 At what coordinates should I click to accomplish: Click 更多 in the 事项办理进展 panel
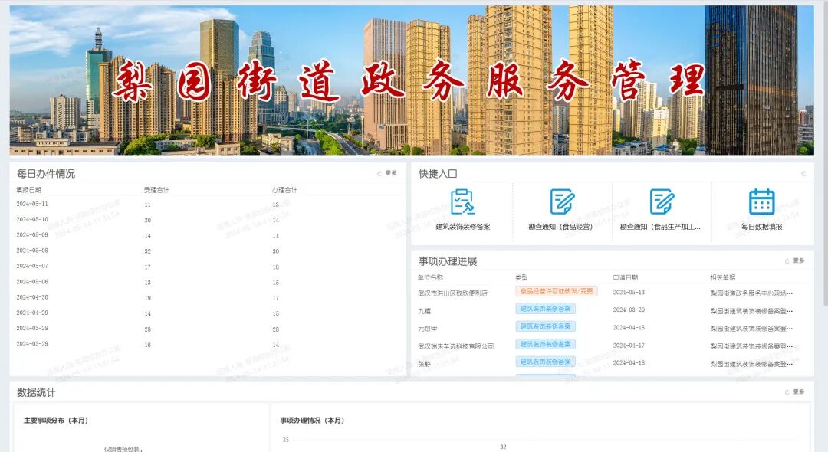pos(798,260)
